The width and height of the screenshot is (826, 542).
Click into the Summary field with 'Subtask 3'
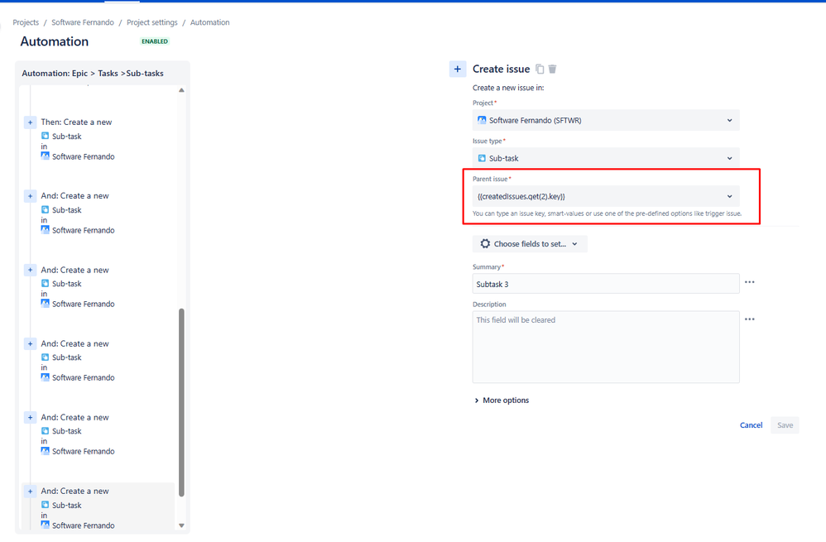(606, 284)
